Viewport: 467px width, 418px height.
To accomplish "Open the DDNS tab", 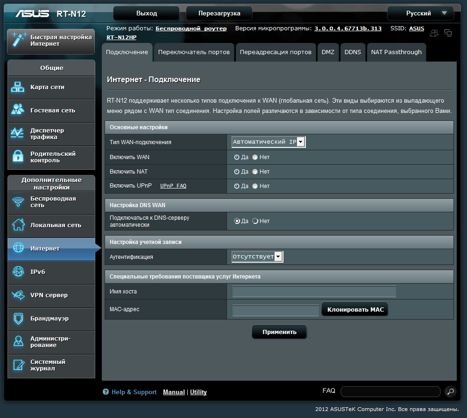I will pyautogui.click(x=353, y=52).
